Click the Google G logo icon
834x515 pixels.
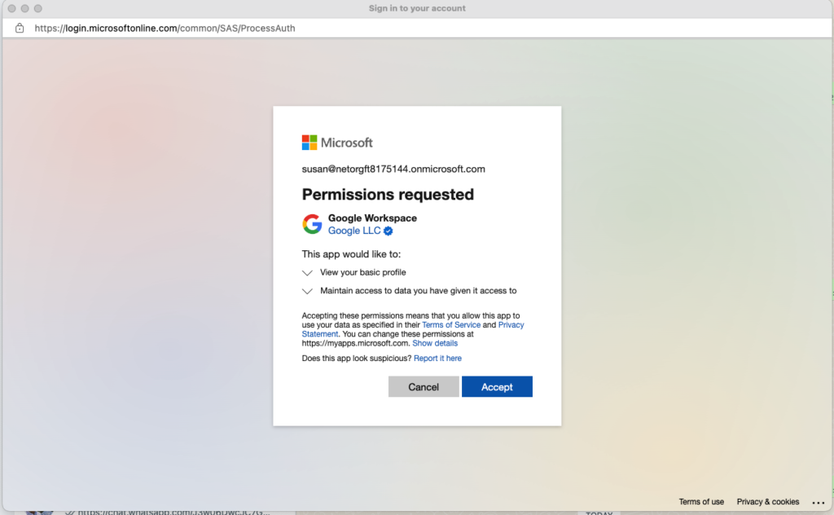click(x=312, y=224)
